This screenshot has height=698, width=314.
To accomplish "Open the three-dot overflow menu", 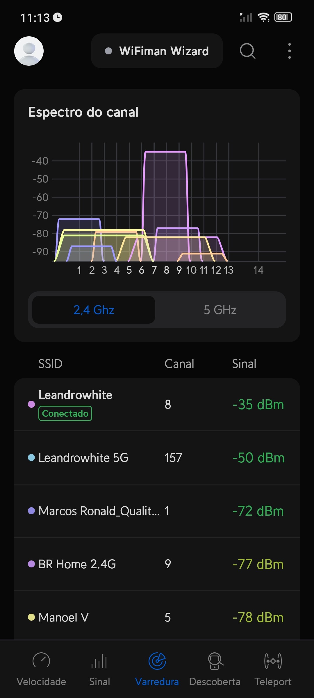I will pyautogui.click(x=289, y=51).
